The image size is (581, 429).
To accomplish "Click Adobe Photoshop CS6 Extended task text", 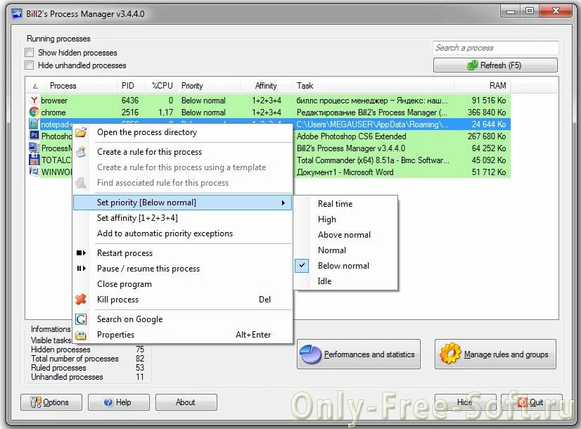I will click(351, 136).
